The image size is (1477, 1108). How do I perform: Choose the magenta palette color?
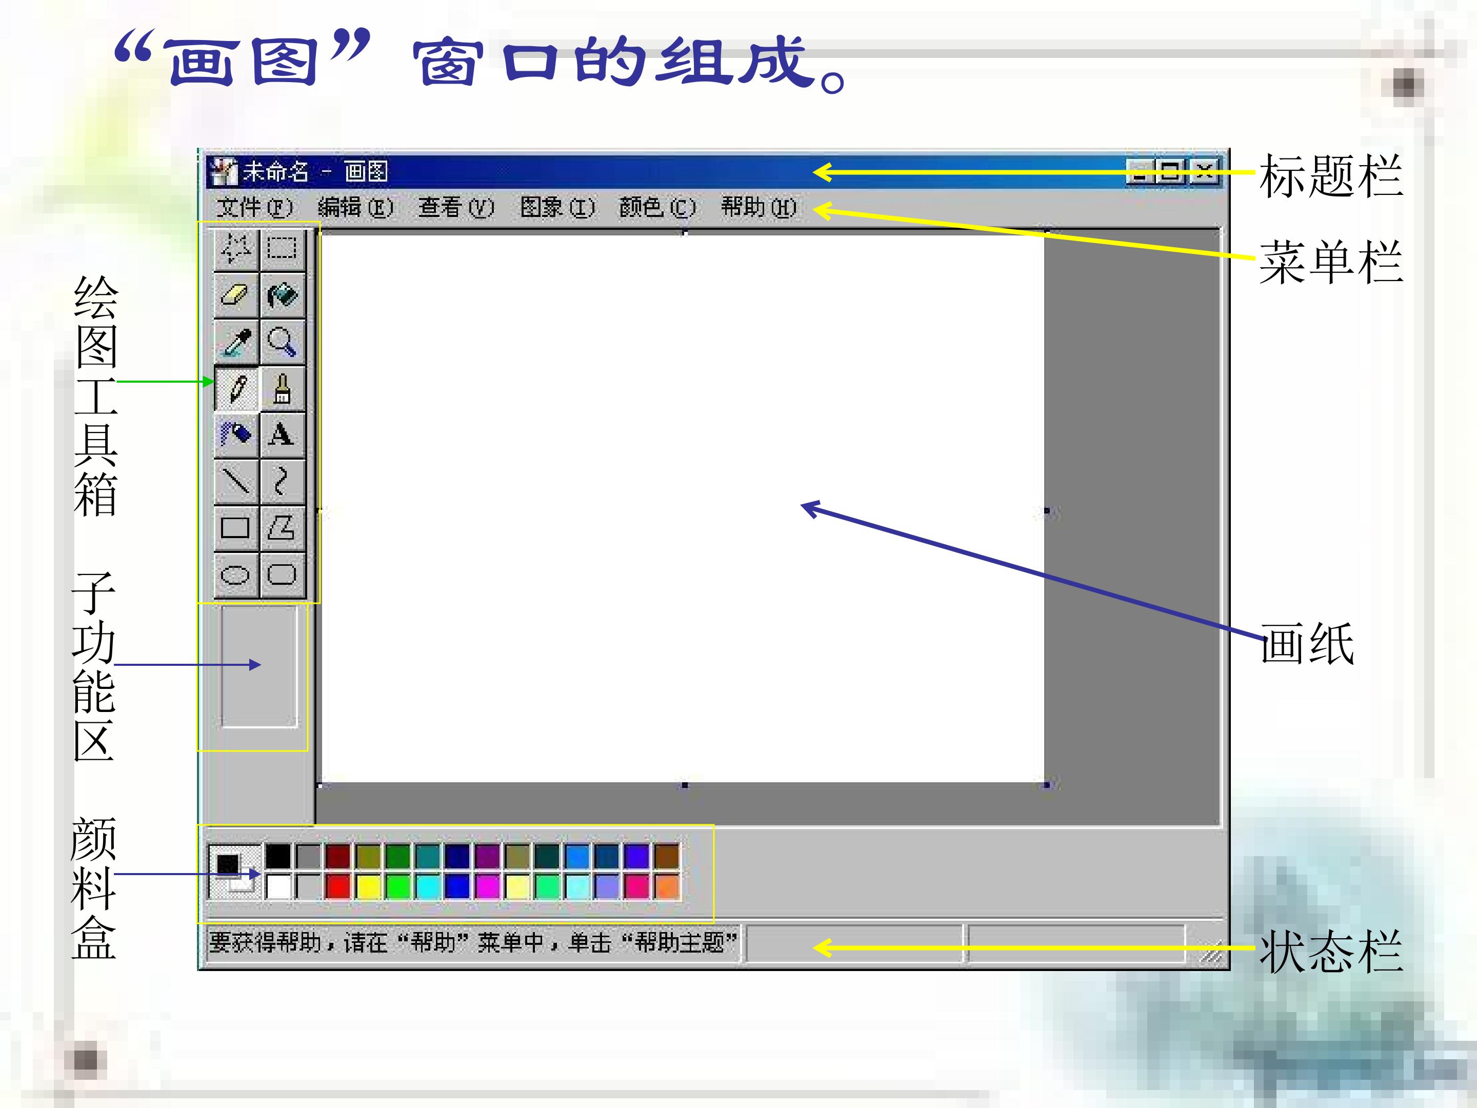pyautogui.click(x=487, y=886)
